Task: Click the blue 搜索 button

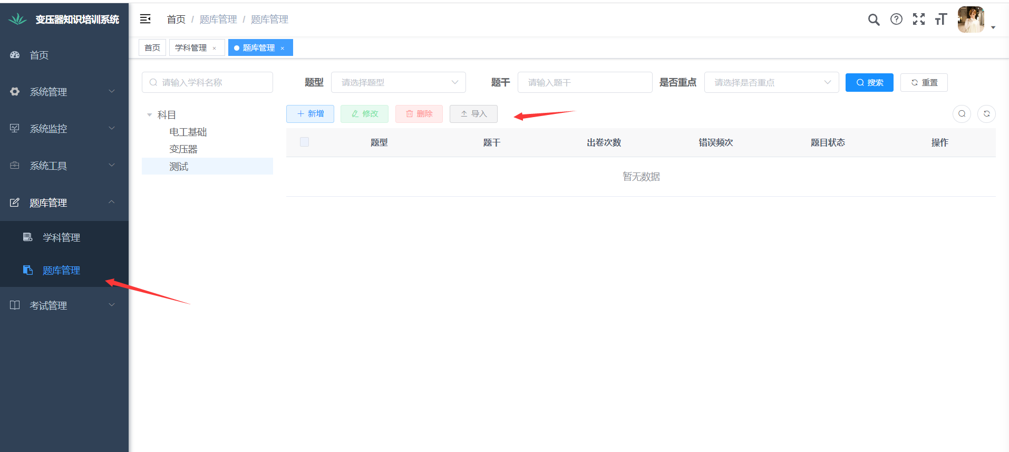Action: click(x=869, y=82)
